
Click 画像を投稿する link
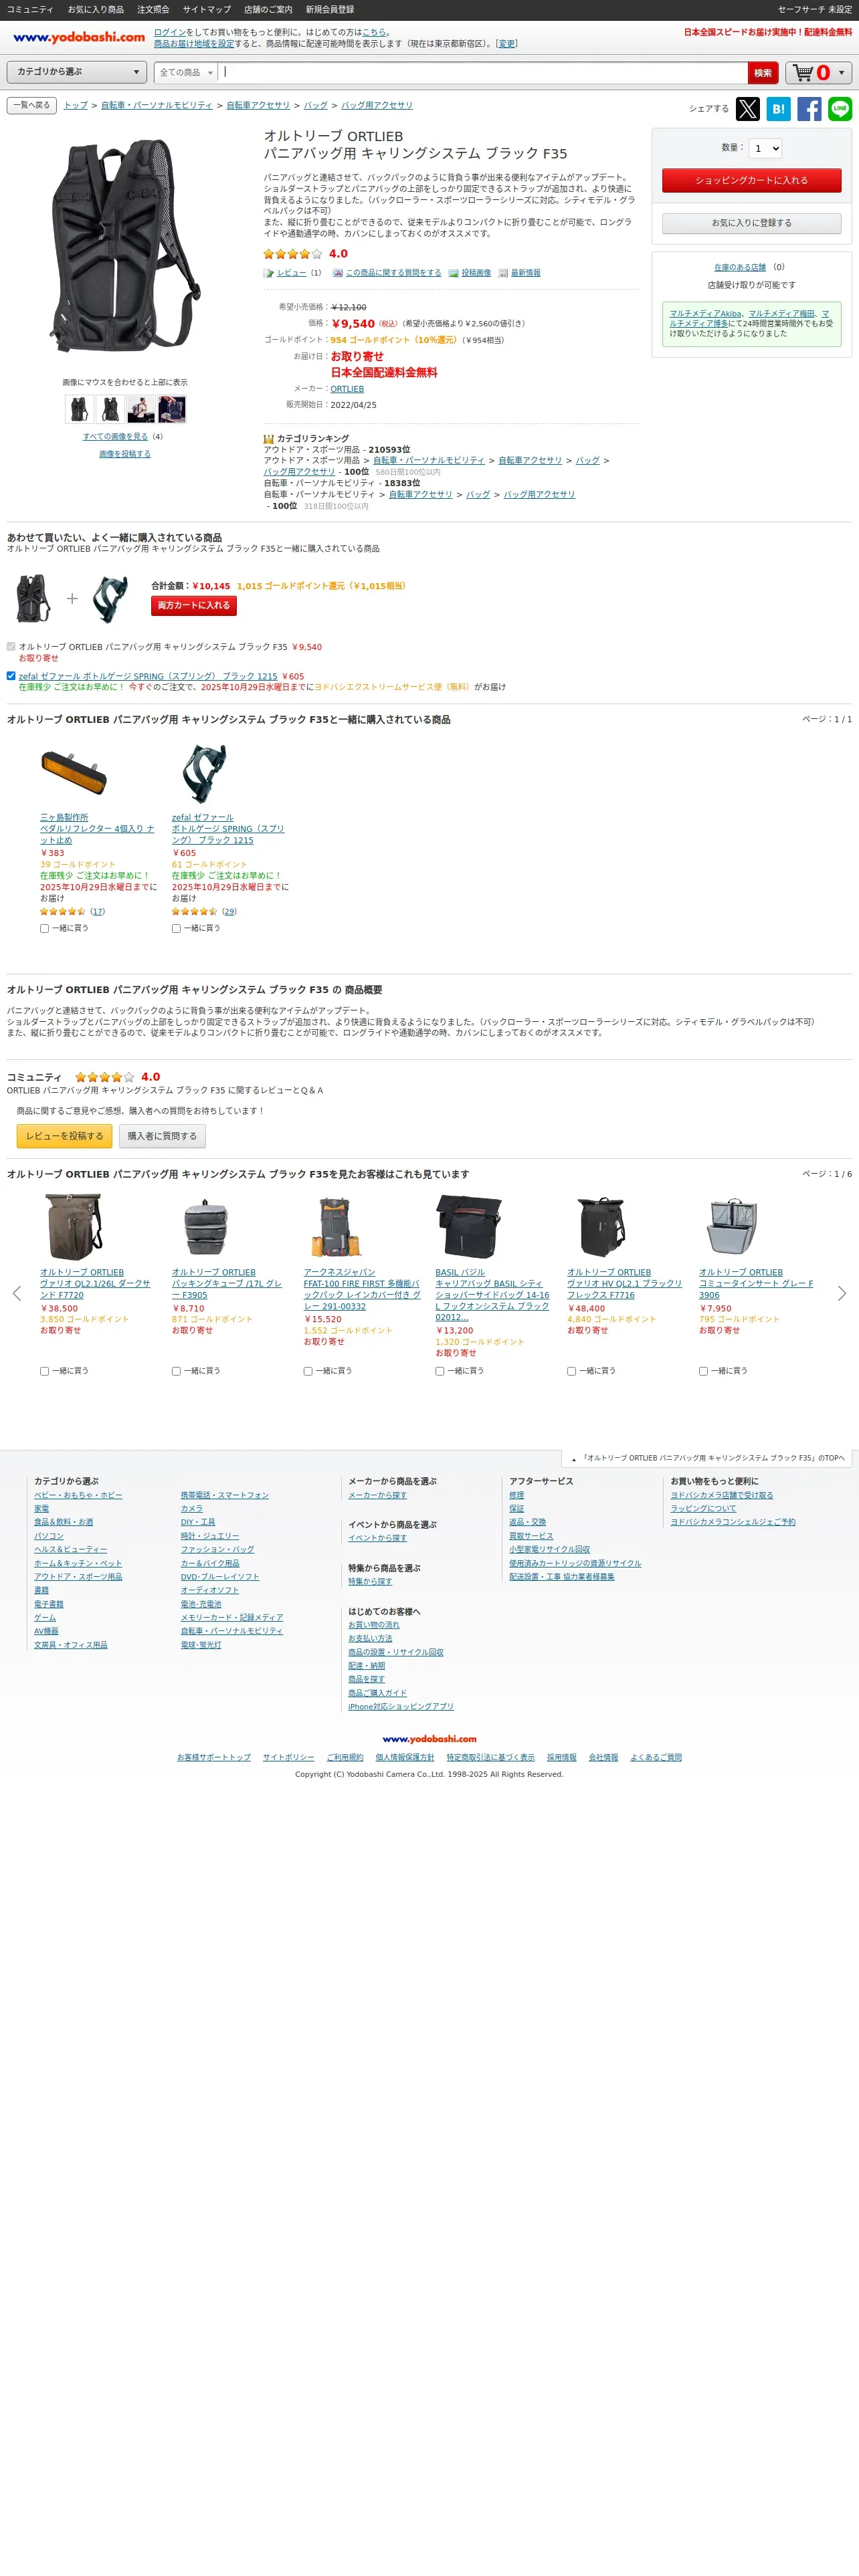125,454
